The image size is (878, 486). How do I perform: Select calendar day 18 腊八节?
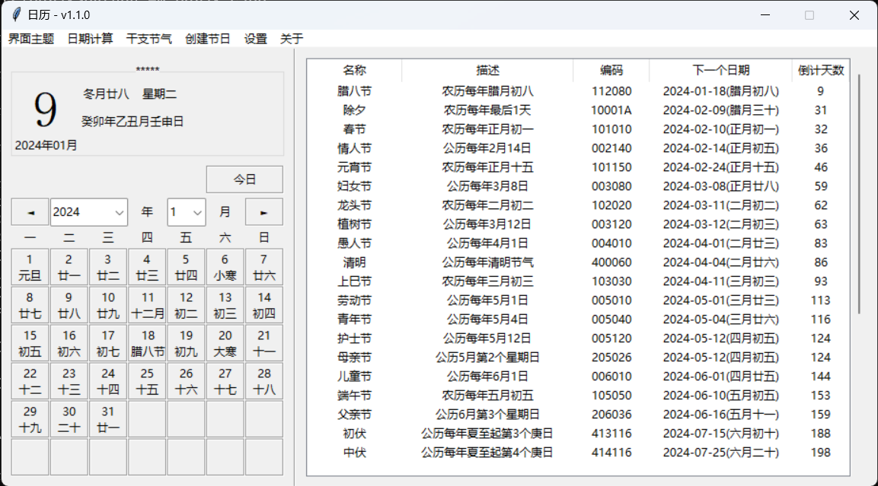(147, 343)
